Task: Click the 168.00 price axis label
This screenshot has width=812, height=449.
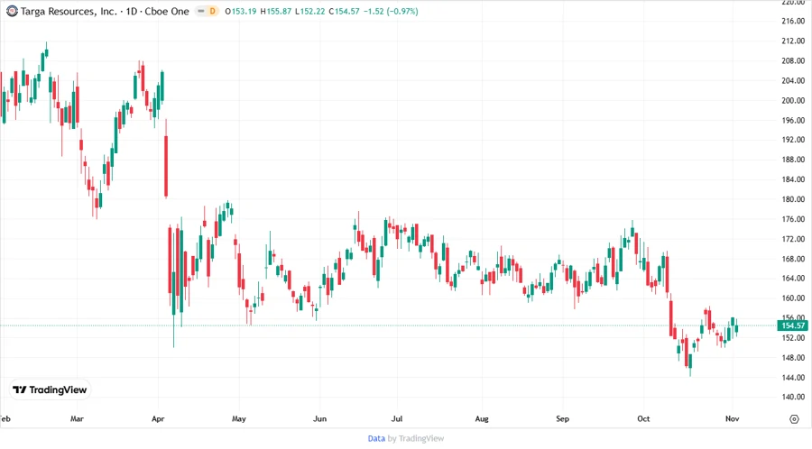Action: coord(793,259)
